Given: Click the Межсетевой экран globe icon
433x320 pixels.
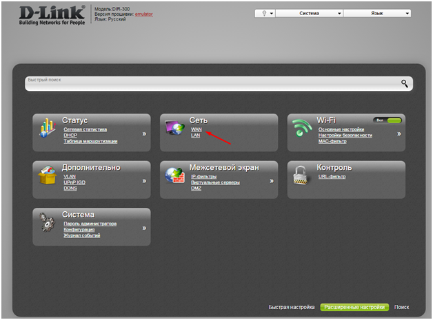Looking at the screenshot, I should point(175,176).
